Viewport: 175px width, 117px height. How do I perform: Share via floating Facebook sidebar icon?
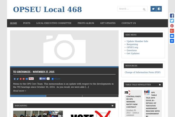(x=172, y=16)
